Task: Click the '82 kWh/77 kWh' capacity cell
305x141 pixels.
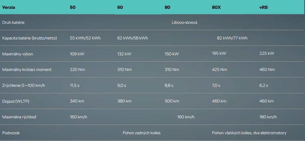Action: click(232, 38)
